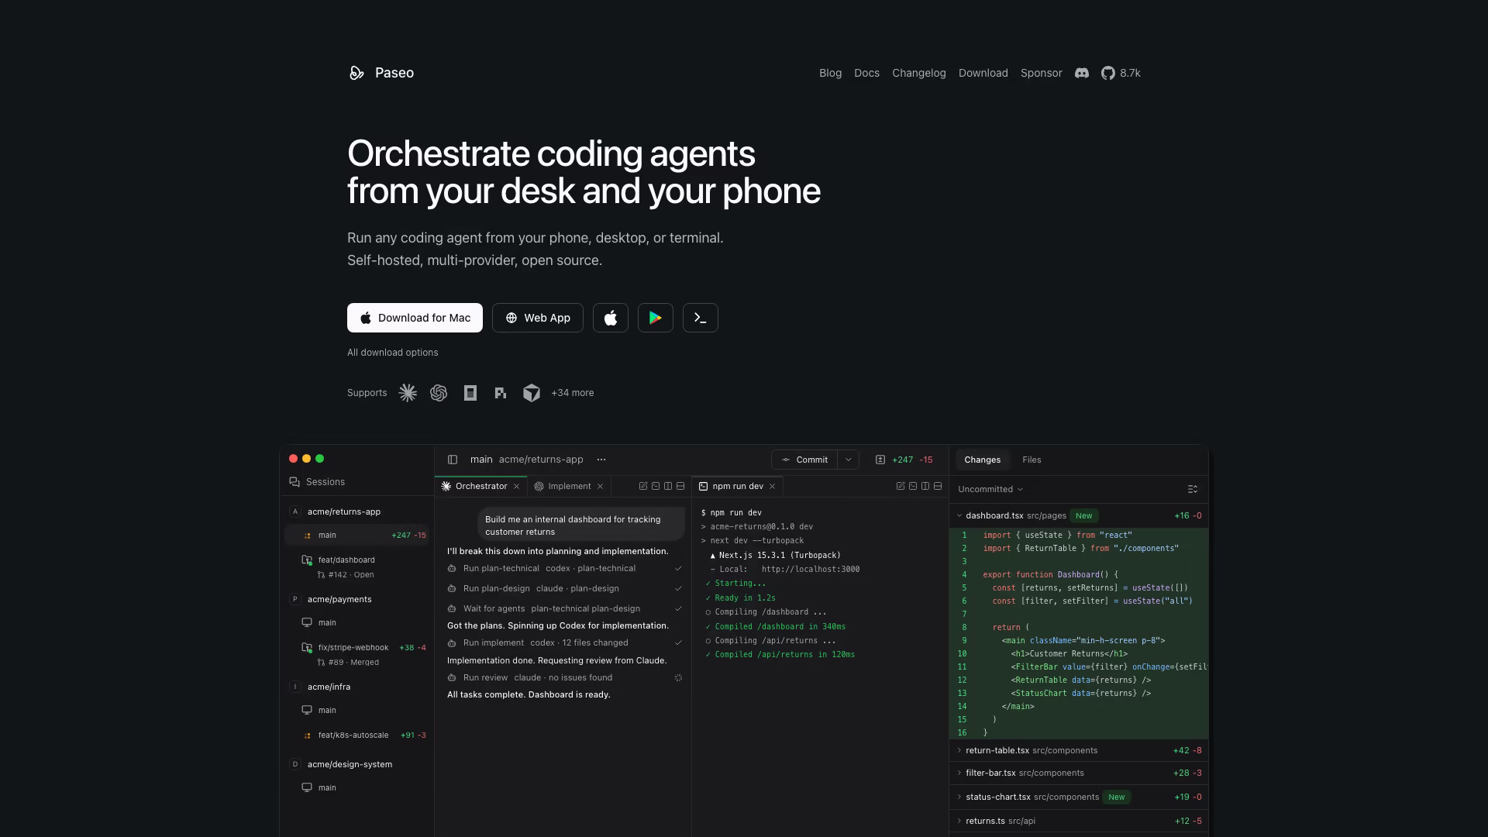Screen dimensions: 1488x837
Task: Click the pull request icon beside #142 · Open
Action: click(322, 575)
